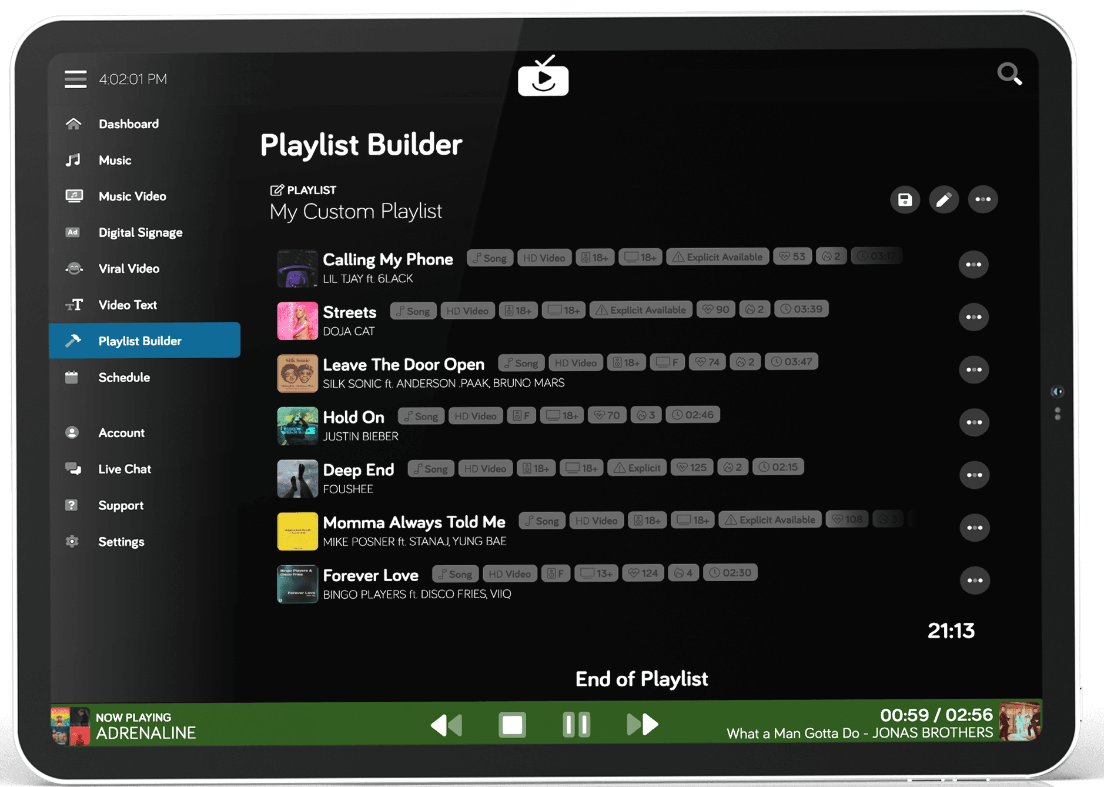Edit the playlist with pencil icon
The width and height of the screenshot is (1104, 787).
[944, 200]
